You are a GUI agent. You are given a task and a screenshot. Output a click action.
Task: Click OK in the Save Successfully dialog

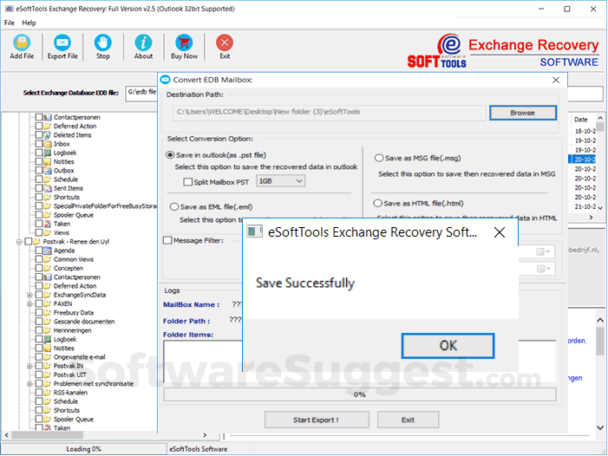[x=448, y=346]
